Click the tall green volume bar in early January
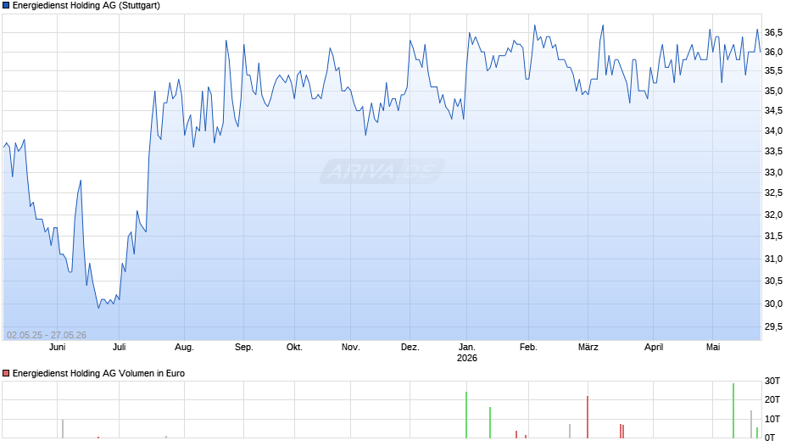 click(x=466, y=415)
